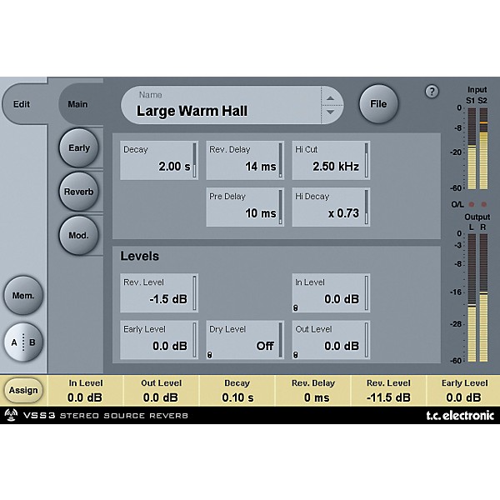Toggle the A/B compare switch
Viewport: 500px width, 500px height.
[22, 342]
